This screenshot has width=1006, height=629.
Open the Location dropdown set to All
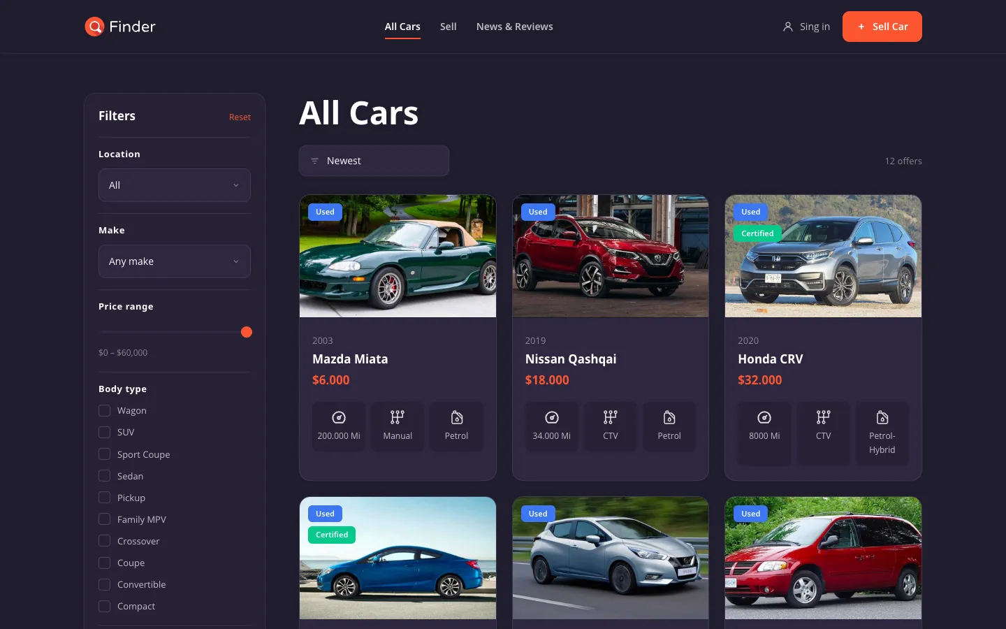pyautogui.click(x=175, y=185)
